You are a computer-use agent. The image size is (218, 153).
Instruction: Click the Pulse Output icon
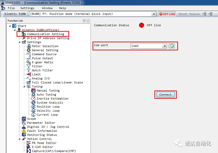coord(29,58)
